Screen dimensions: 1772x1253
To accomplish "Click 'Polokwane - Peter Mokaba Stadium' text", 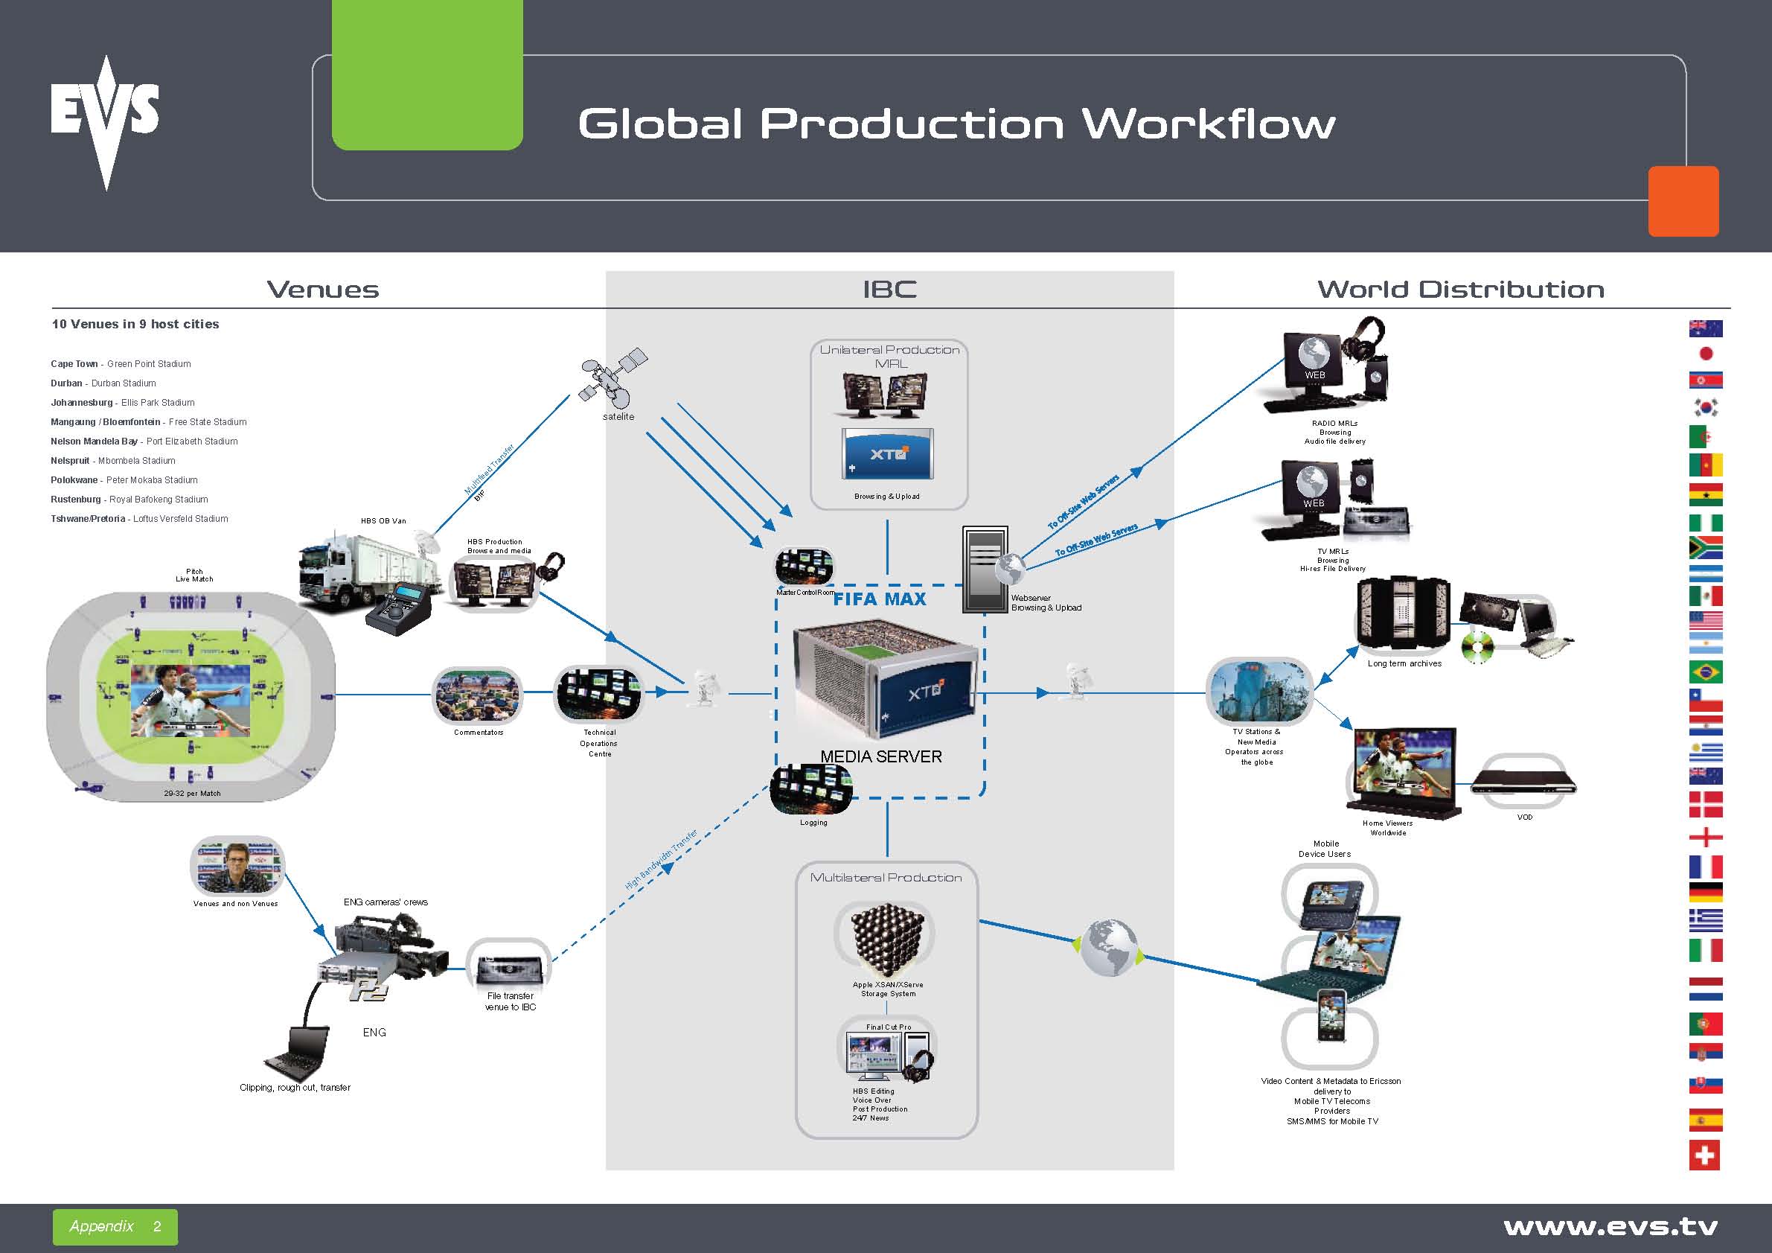I will (x=124, y=480).
